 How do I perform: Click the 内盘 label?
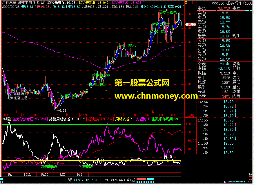point(236,96)
